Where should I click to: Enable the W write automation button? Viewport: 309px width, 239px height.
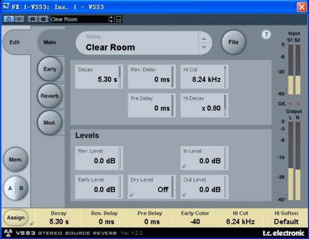[x=43, y=19]
